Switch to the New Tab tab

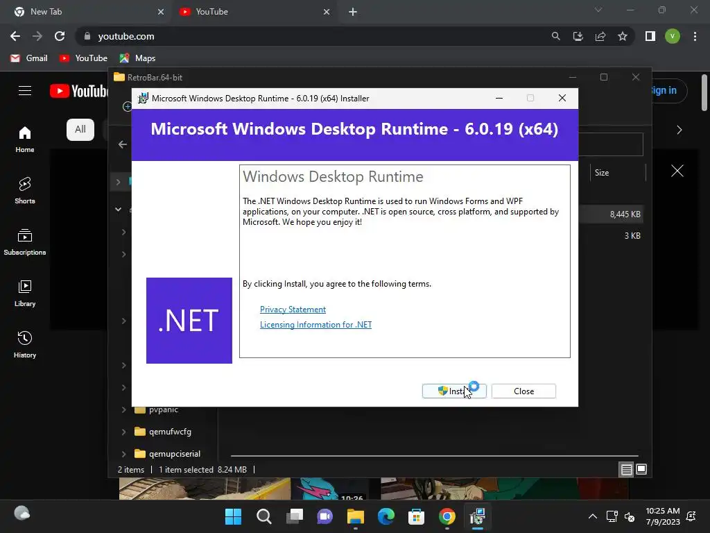pos(87,12)
